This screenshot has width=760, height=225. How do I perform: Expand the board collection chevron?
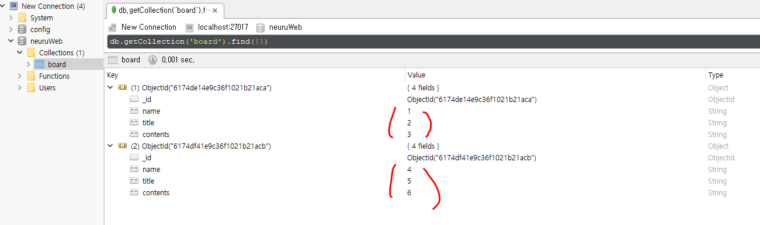(x=28, y=65)
